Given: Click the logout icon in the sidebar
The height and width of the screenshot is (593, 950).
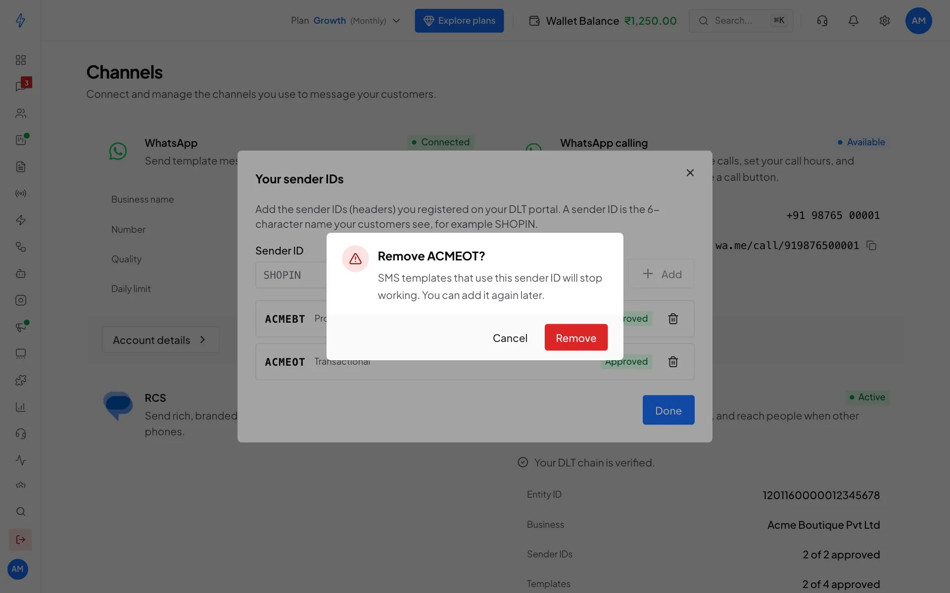Looking at the screenshot, I should pos(21,540).
